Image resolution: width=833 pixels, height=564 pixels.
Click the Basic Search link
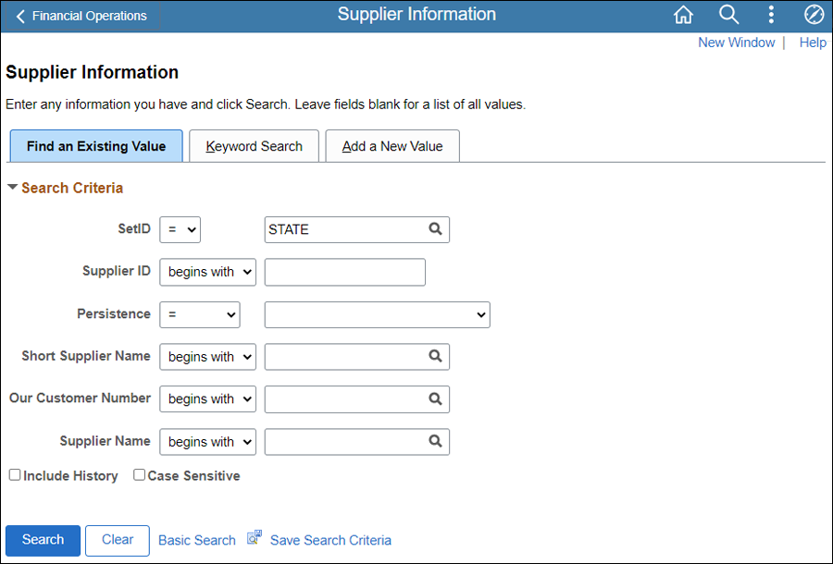tap(197, 540)
